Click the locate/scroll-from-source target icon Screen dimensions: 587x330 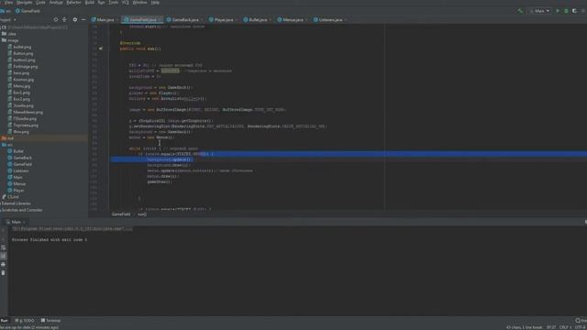pyautogui.click(x=56, y=19)
